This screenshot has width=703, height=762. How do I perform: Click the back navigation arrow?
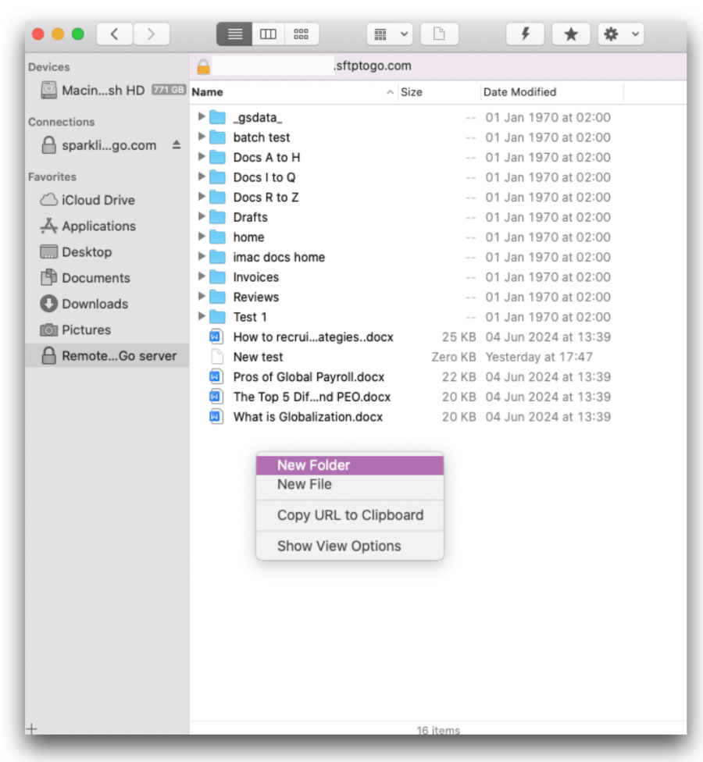(114, 34)
